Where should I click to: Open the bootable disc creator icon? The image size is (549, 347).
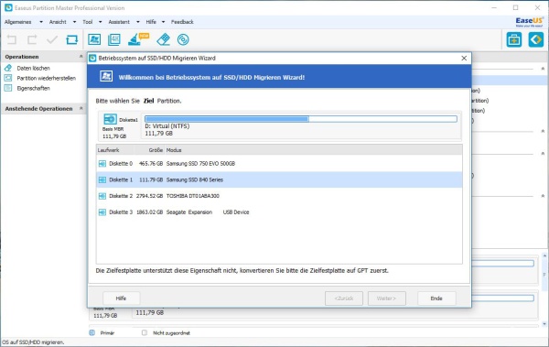(183, 39)
